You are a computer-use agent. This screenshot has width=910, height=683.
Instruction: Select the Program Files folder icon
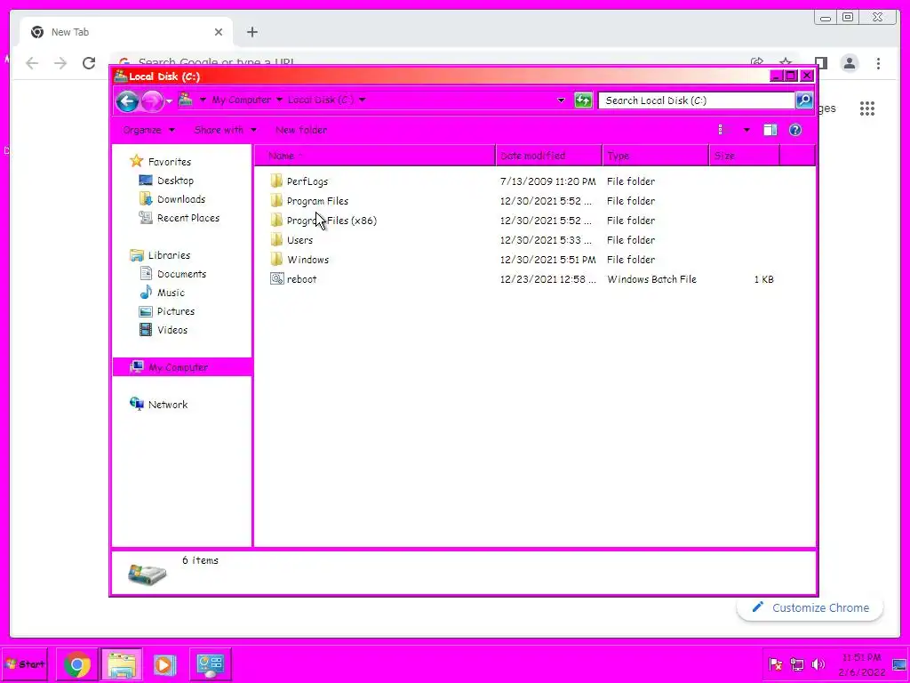(277, 201)
